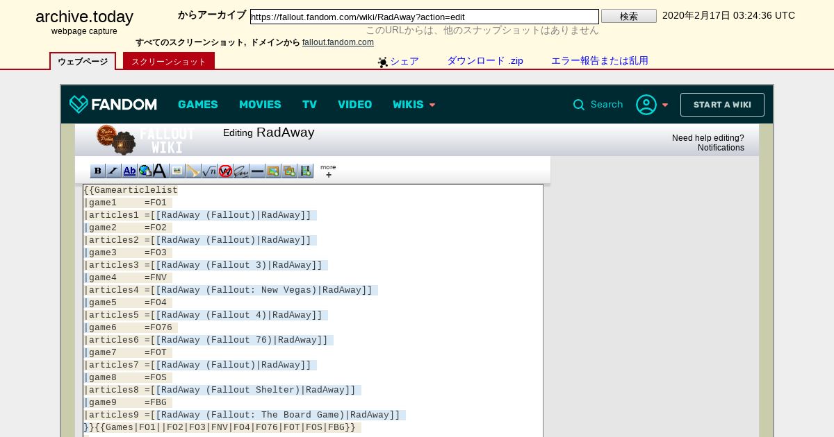Click the articles9 Board Game line
834x437 pixels.
(245, 415)
